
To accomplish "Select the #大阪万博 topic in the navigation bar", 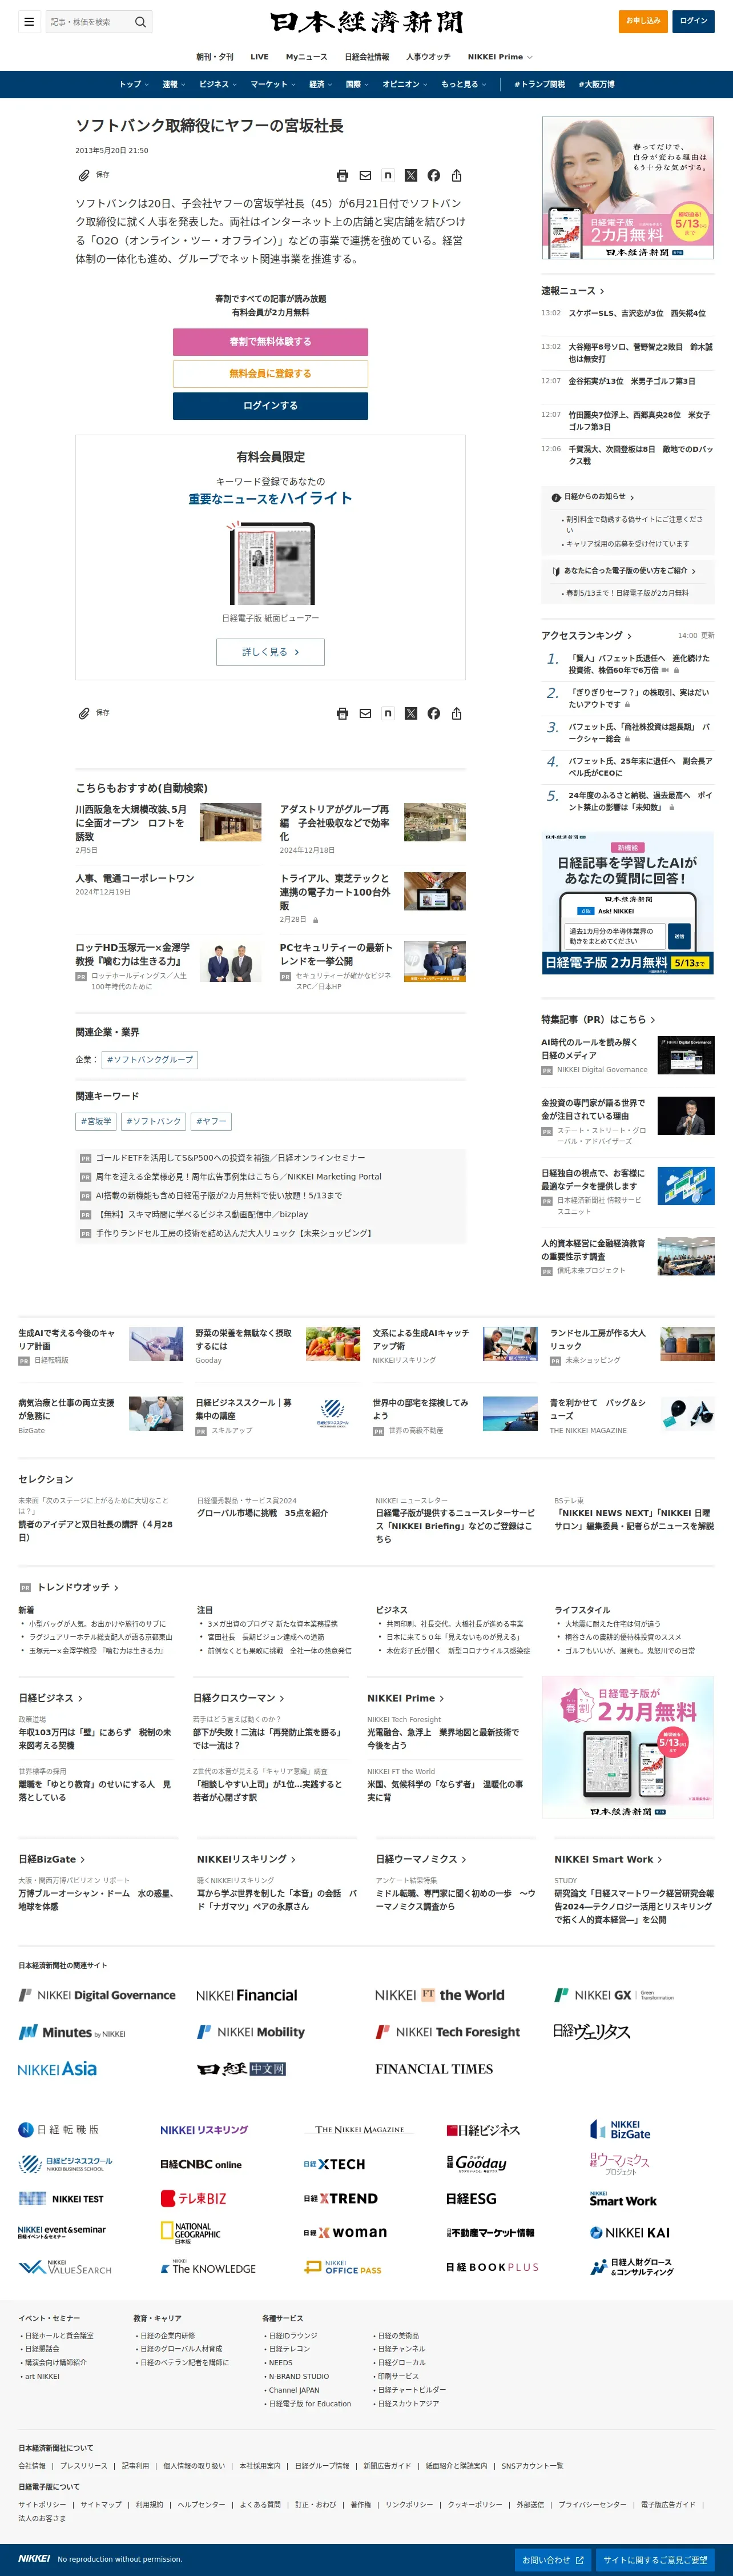I will click(597, 84).
